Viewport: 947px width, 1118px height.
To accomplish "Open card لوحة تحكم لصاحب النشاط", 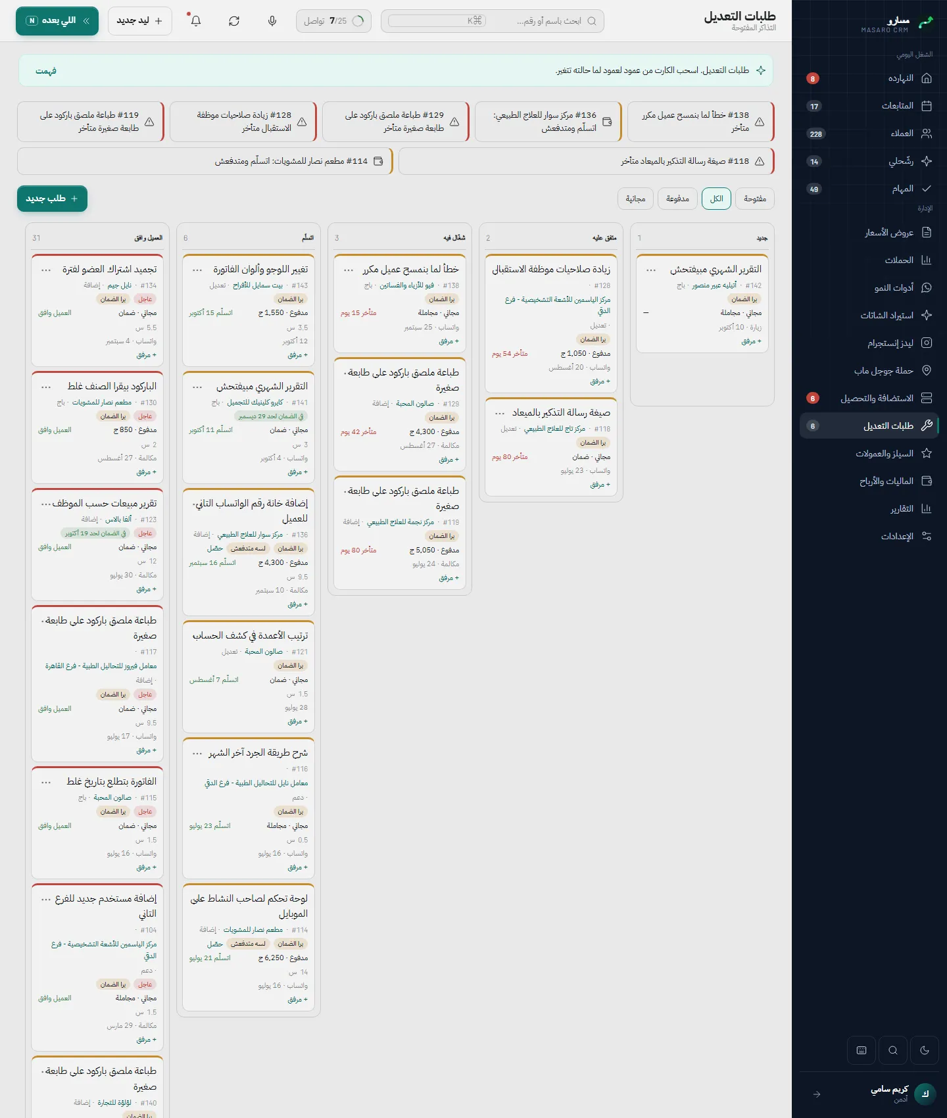I will [249, 948].
